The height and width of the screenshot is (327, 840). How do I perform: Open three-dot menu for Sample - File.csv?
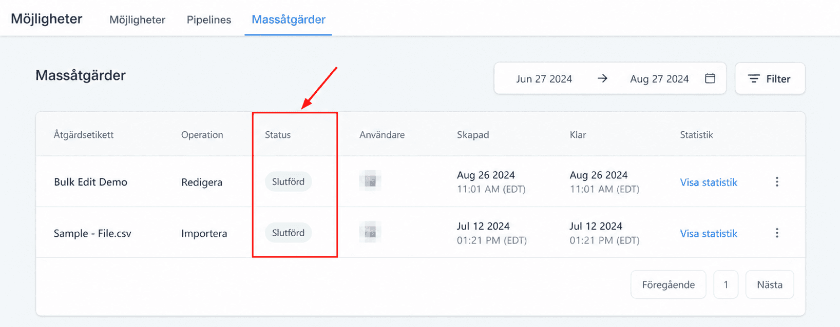777,233
